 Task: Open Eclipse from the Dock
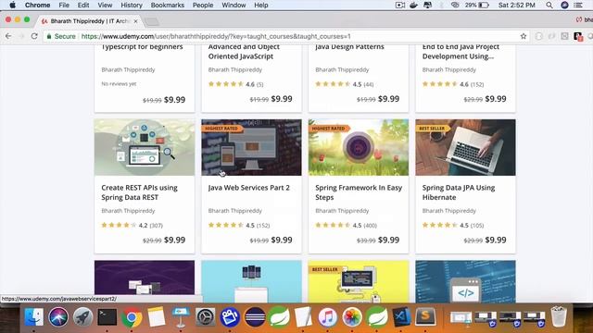tap(255, 316)
